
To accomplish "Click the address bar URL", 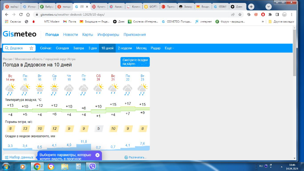I will point(73,14).
